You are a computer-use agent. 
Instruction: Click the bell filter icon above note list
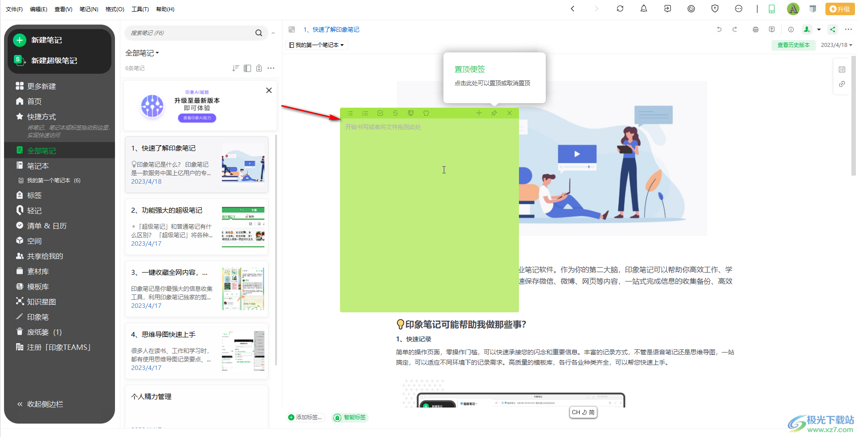click(x=259, y=68)
